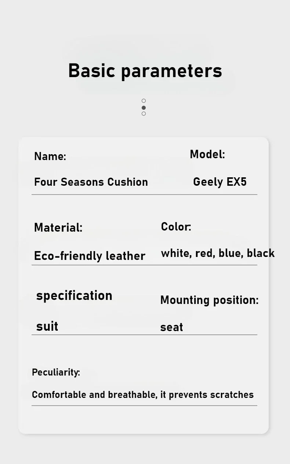Click the top hollow pagination dot

tap(144, 101)
